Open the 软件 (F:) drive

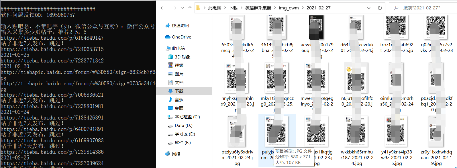coord(179,143)
